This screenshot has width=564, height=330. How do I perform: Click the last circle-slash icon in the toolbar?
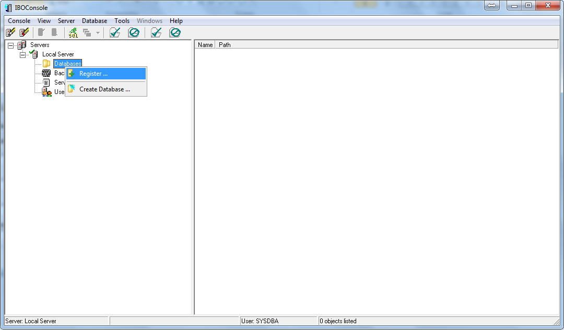(175, 33)
